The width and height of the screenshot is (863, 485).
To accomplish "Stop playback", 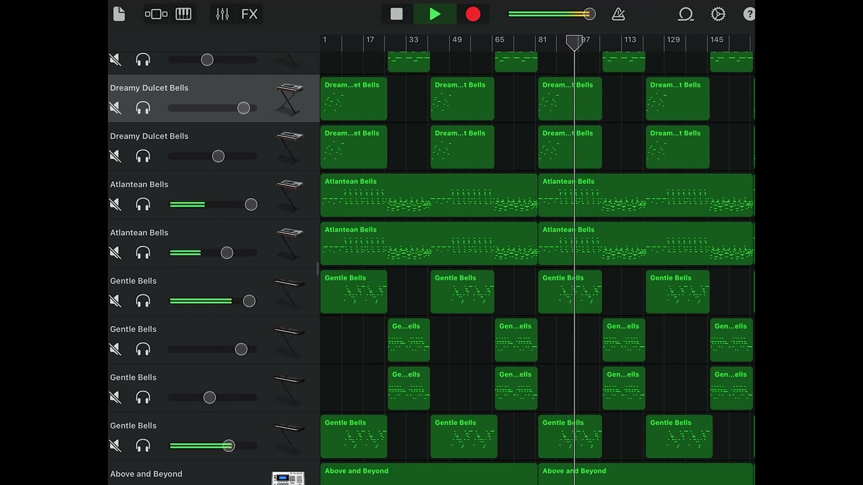I will click(x=396, y=14).
